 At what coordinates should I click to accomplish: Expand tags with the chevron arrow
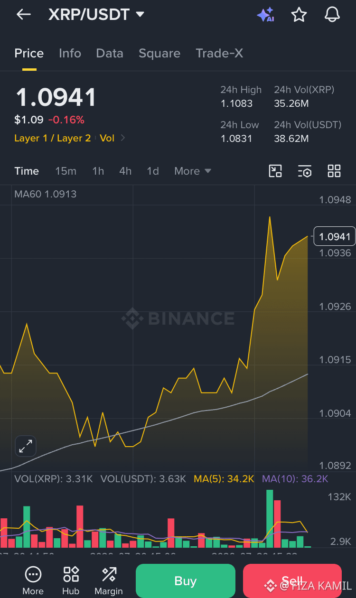[123, 138]
